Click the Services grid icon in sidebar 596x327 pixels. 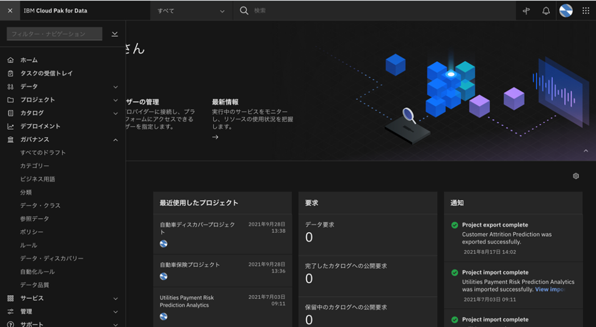[x=11, y=298]
